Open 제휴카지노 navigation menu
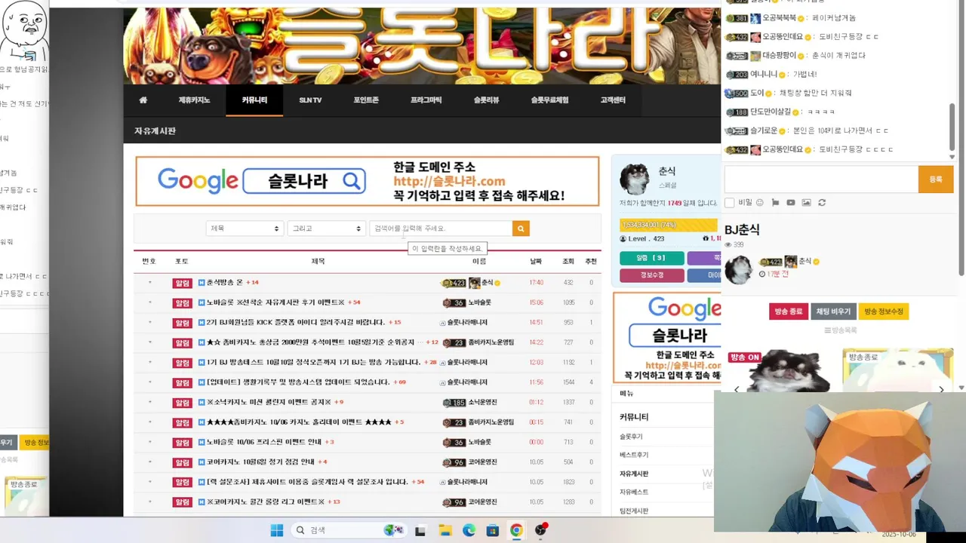The width and height of the screenshot is (966, 543). (x=194, y=100)
